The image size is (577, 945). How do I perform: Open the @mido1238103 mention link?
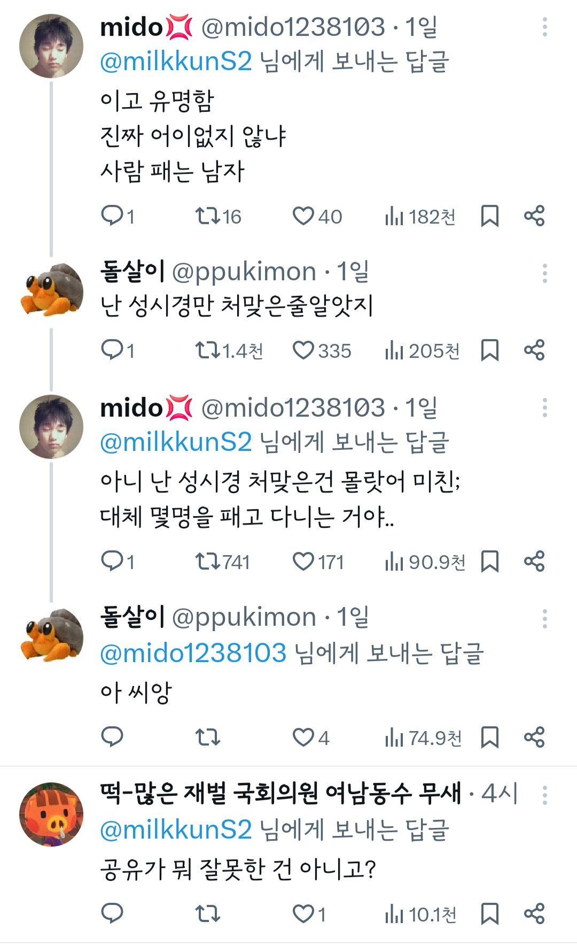(x=193, y=654)
